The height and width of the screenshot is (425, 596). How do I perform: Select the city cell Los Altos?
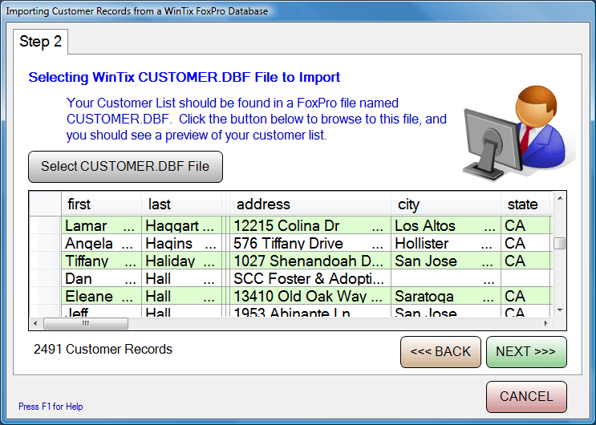click(x=446, y=225)
